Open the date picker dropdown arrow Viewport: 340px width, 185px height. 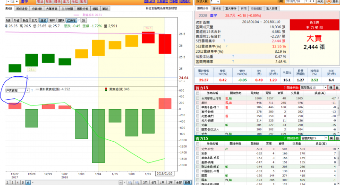pyautogui.click(x=306, y=1)
